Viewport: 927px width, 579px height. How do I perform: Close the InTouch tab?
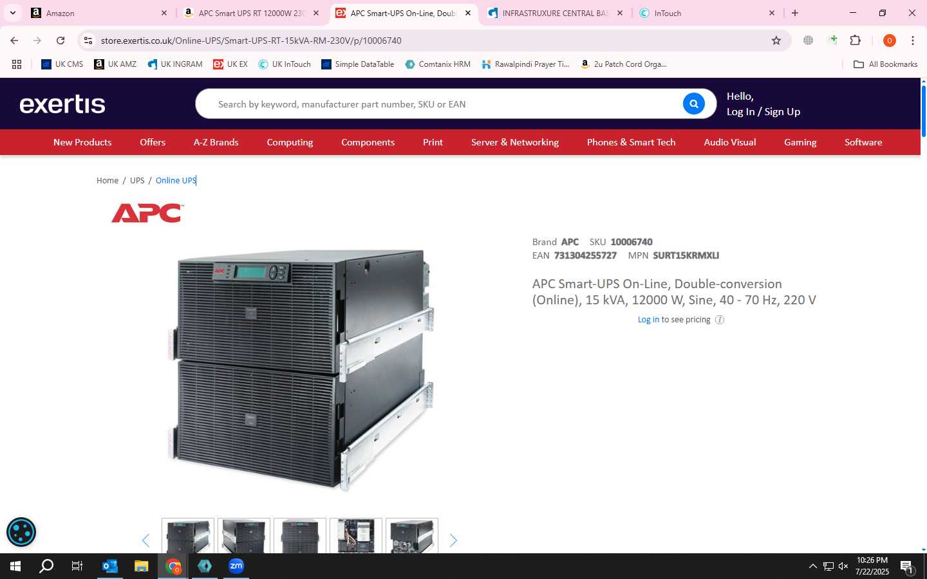click(772, 13)
